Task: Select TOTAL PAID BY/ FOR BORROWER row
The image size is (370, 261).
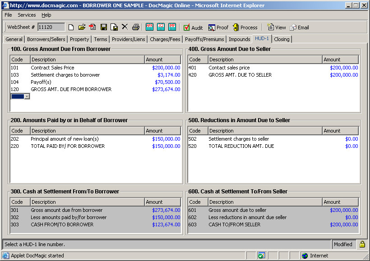Action: [x=95, y=146]
